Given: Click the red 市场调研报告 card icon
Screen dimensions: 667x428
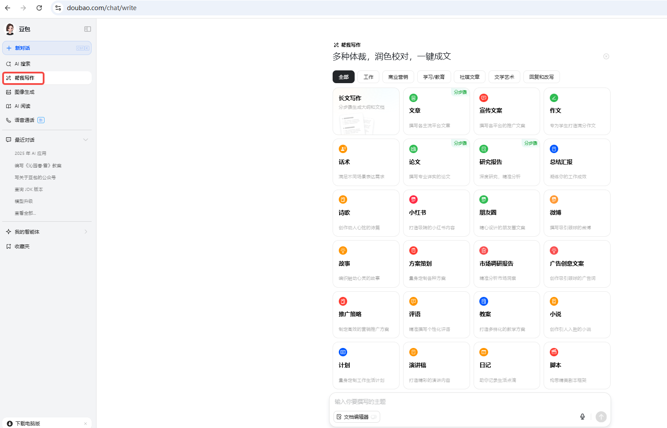Looking at the screenshot, I should pos(484,251).
